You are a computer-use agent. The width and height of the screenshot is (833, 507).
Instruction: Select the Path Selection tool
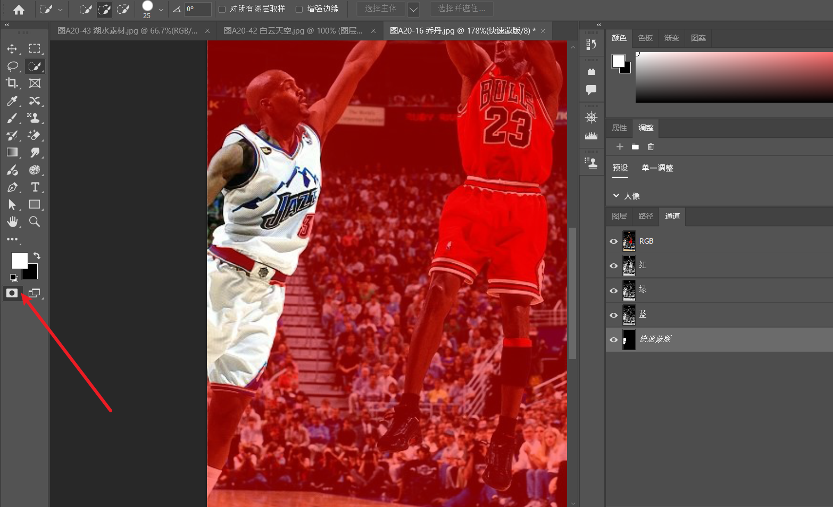point(12,204)
